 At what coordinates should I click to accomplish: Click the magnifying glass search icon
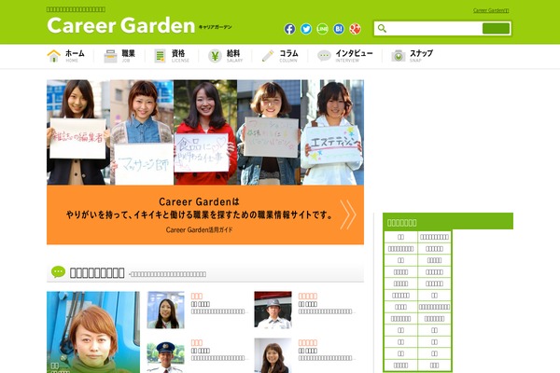(x=382, y=29)
